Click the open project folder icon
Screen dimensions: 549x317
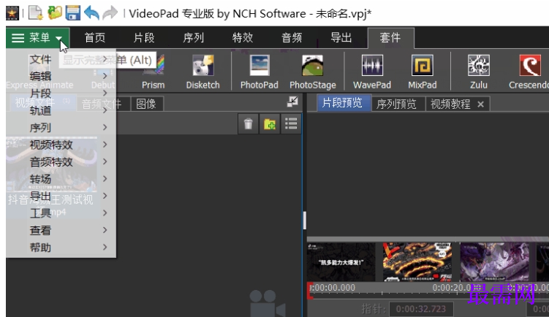(x=55, y=13)
